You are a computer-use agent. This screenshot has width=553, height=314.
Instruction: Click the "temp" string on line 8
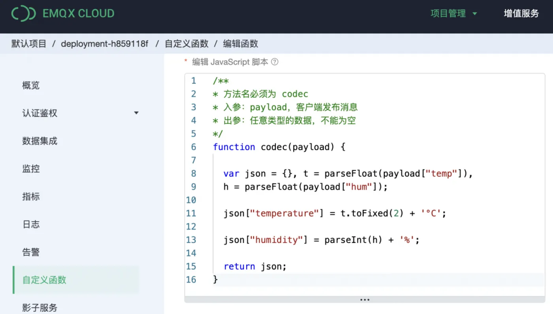441,174
